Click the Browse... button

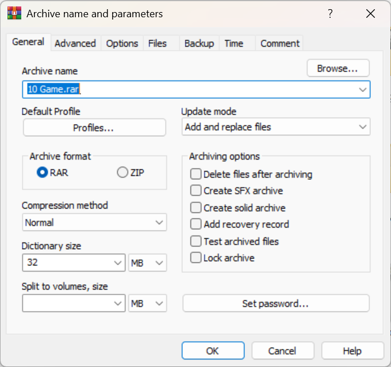pos(338,68)
